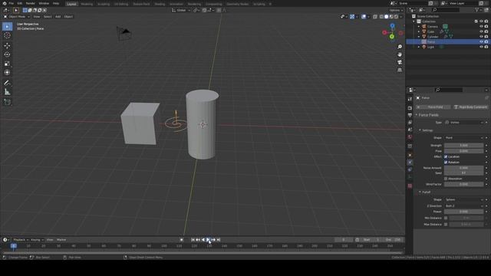Viewport: 491px width, 276px height.
Task: Toggle camera view icon in viewport
Action: 400,62
